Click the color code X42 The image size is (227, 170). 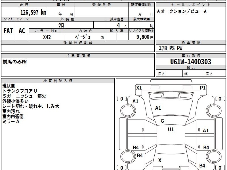point(47,37)
